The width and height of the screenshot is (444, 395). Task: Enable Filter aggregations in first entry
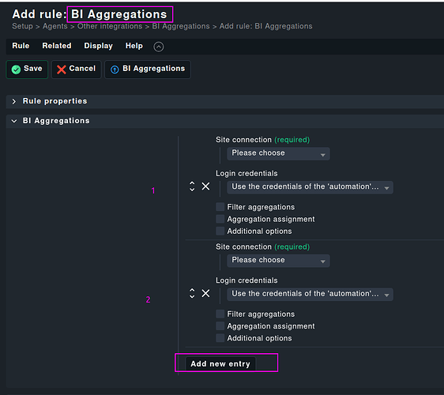[220, 207]
